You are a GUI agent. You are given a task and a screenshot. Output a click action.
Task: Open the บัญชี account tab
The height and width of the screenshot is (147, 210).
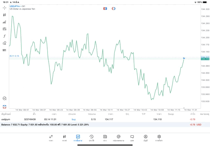point(146,138)
